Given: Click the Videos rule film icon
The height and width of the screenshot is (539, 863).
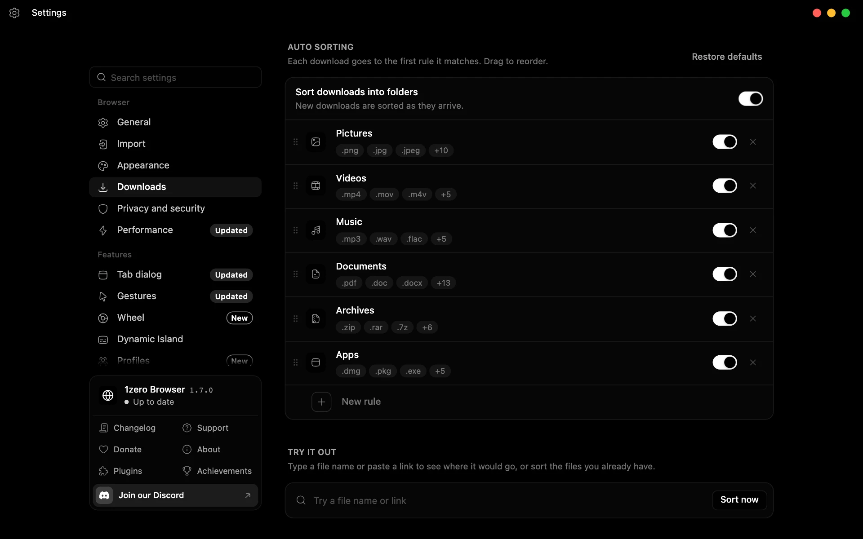Looking at the screenshot, I should click(316, 186).
